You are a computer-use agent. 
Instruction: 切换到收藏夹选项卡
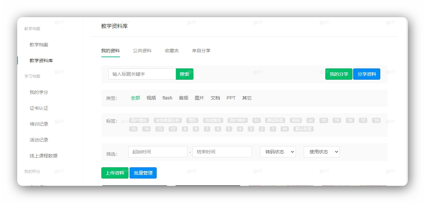(x=171, y=50)
